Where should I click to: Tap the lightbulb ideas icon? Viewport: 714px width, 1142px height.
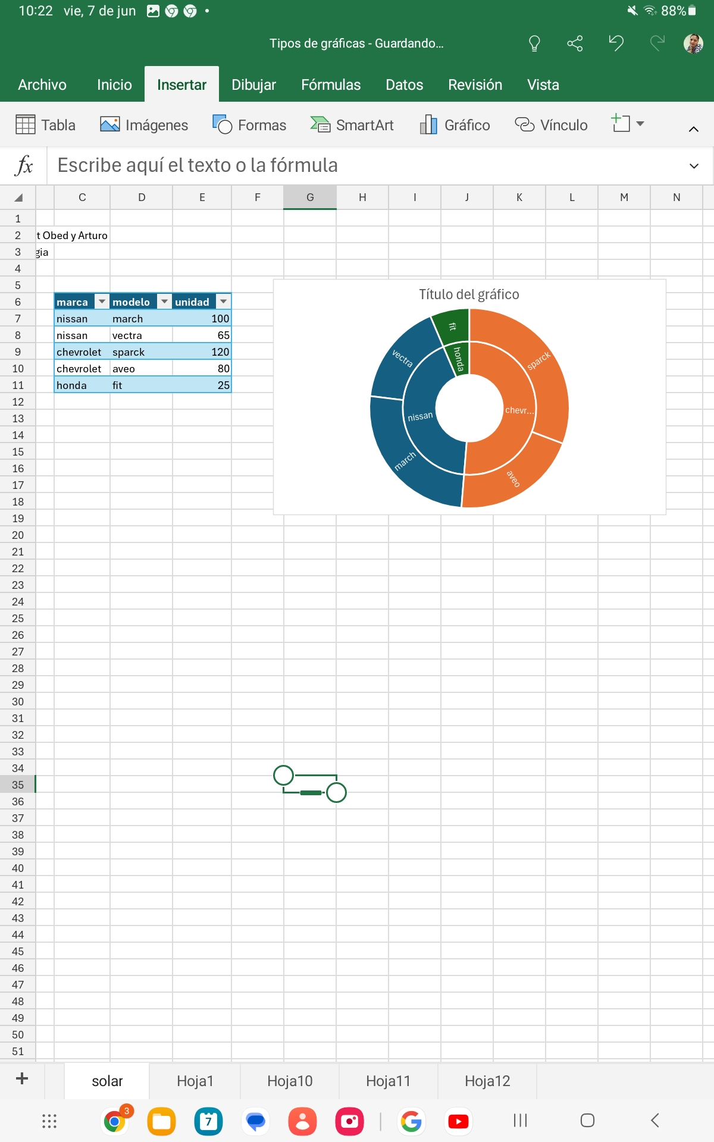pos(534,43)
